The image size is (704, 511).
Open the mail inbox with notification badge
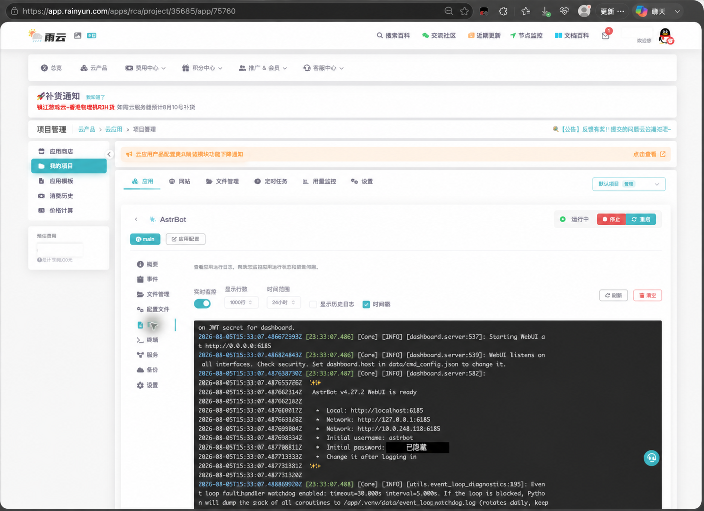point(606,35)
